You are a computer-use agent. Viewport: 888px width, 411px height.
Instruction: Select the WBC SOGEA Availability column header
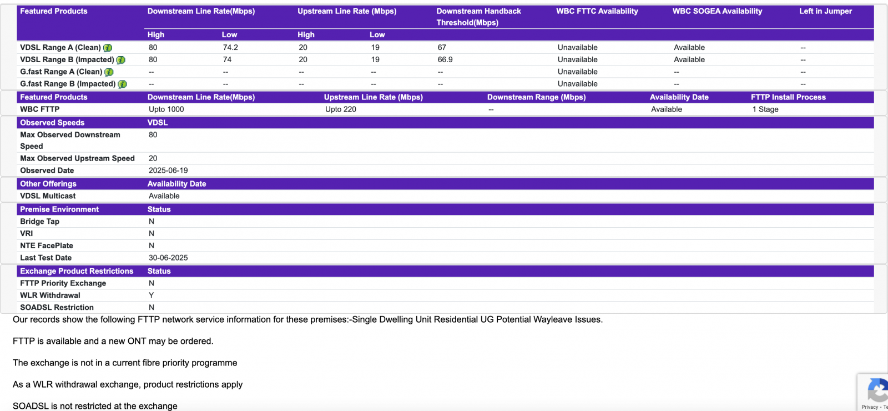(x=717, y=11)
